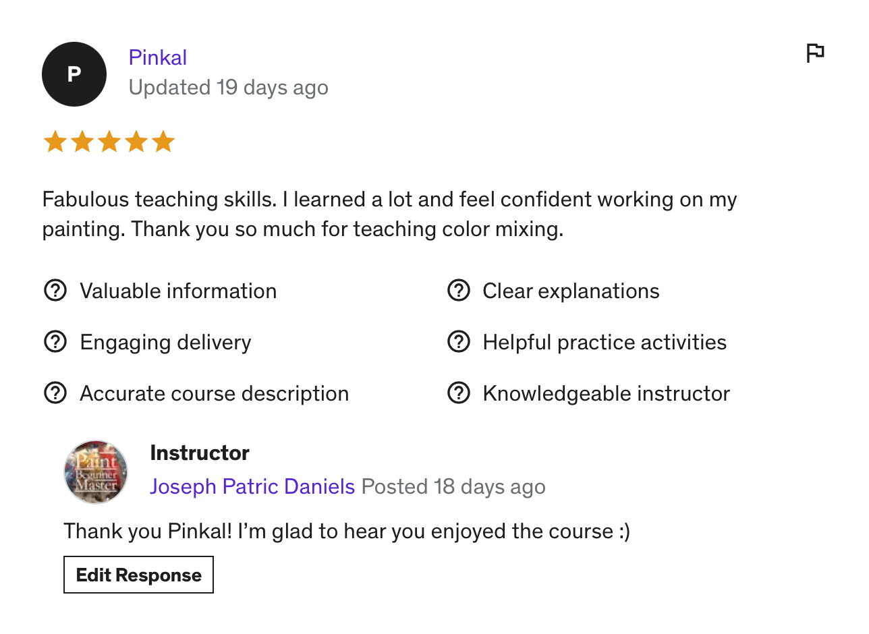Click question icon beside Helpful practice activities

pos(459,342)
